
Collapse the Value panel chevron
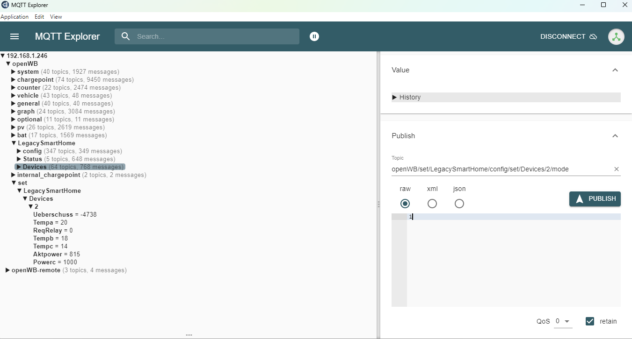[x=615, y=70]
